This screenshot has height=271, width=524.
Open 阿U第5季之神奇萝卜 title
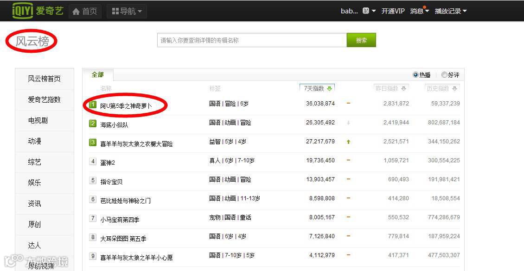126,106
